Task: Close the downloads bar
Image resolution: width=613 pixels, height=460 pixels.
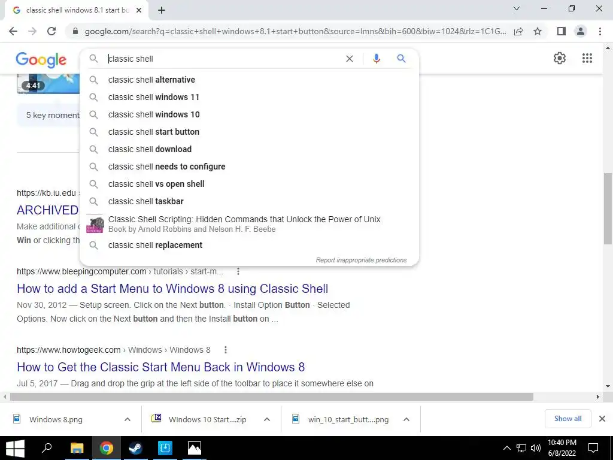Action: pos(602,419)
